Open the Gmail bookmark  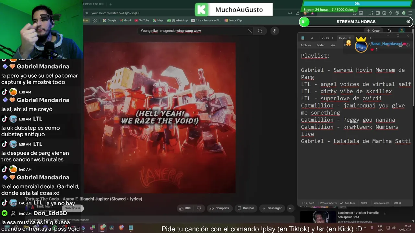(125, 20)
